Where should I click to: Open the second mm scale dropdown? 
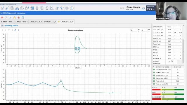pyautogui.click(x=144, y=30)
